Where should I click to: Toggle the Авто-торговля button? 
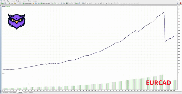tap(45, 3)
